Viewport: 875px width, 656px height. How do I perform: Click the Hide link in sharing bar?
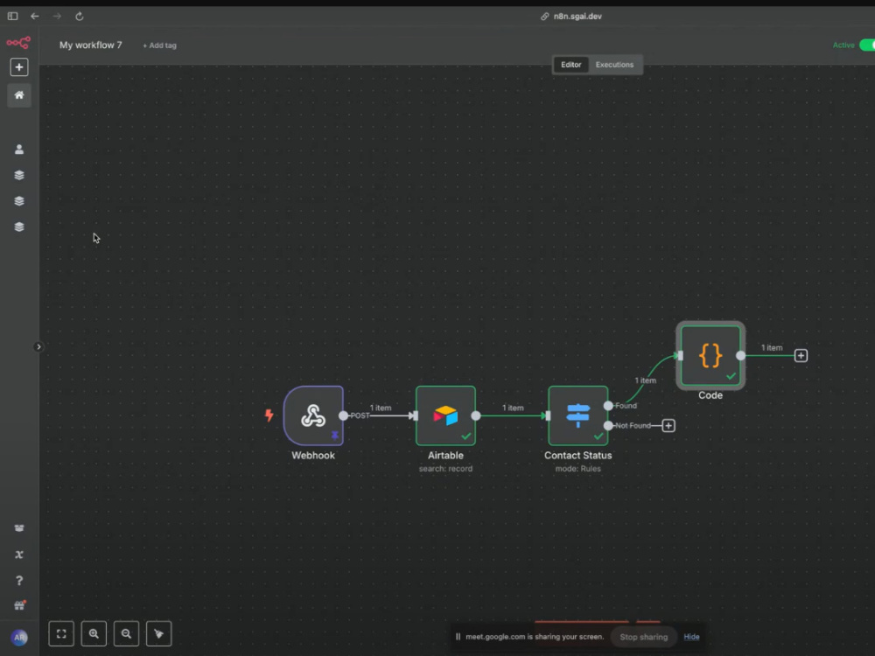point(691,637)
